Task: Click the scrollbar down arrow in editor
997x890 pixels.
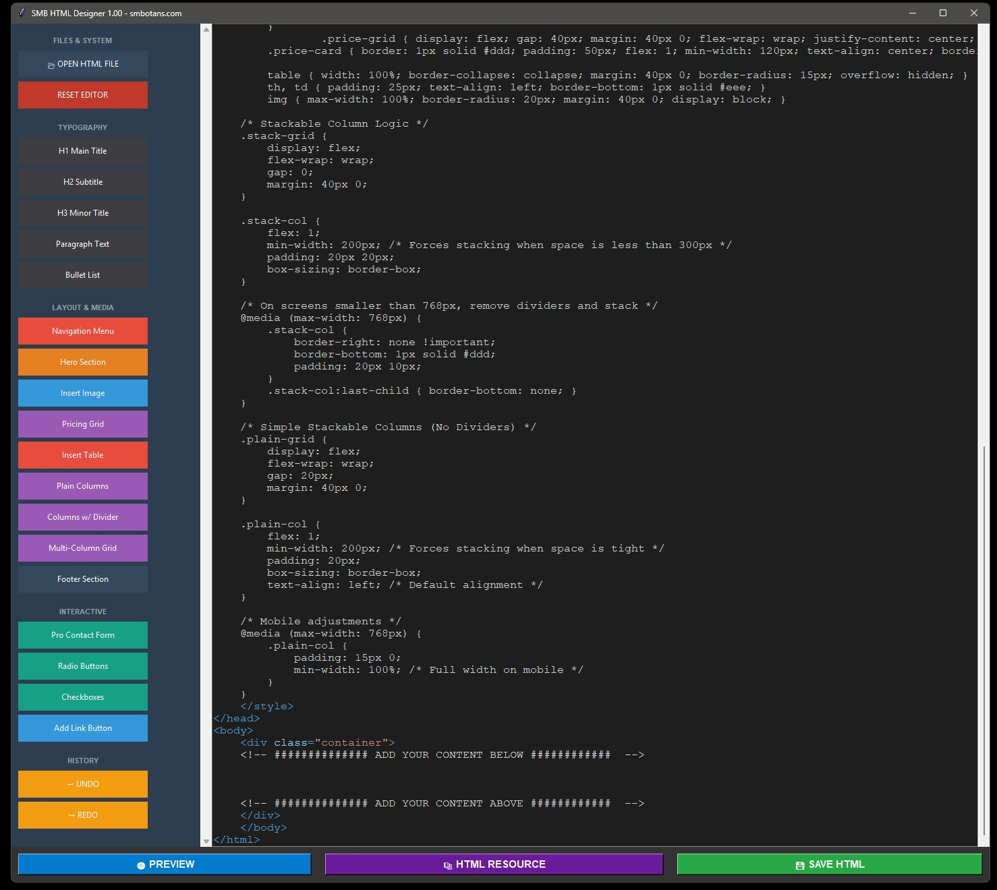Action: tap(206, 841)
